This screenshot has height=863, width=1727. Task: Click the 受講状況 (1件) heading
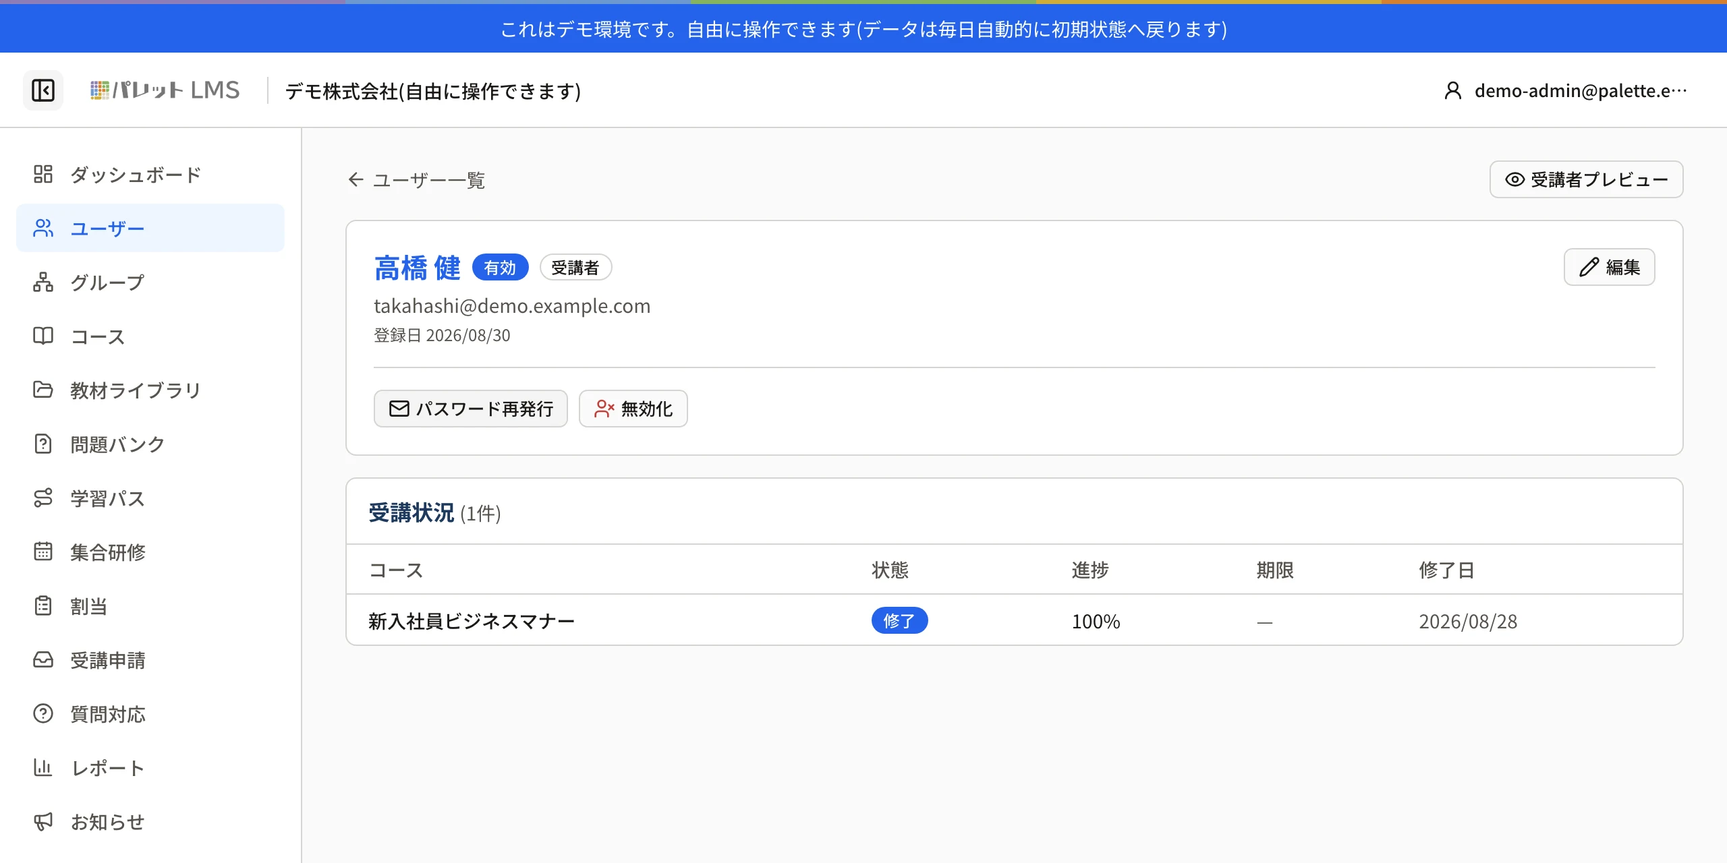[x=434, y=513]
